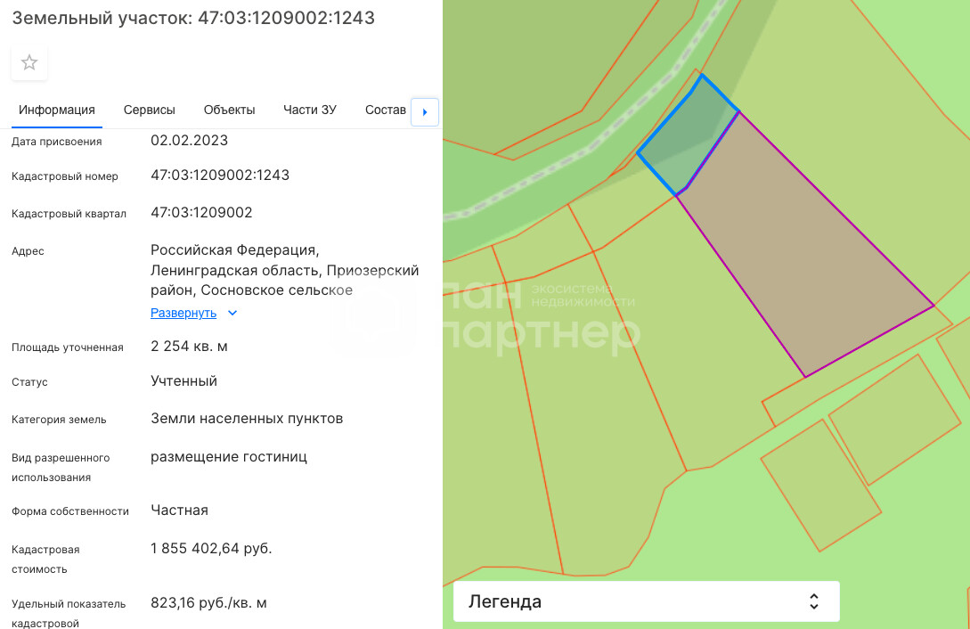Switch to the Информация tab
Viewport: 970px width, 629px height.
pos(57,110)
